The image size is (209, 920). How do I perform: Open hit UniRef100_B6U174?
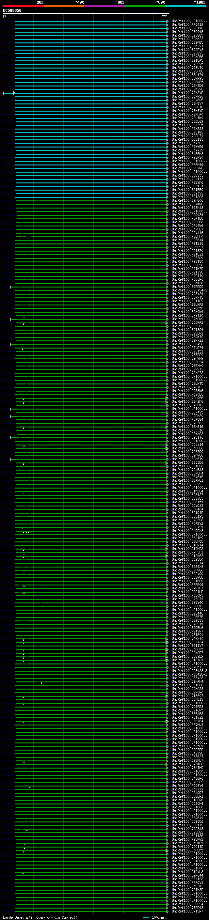tap(187, 75)
